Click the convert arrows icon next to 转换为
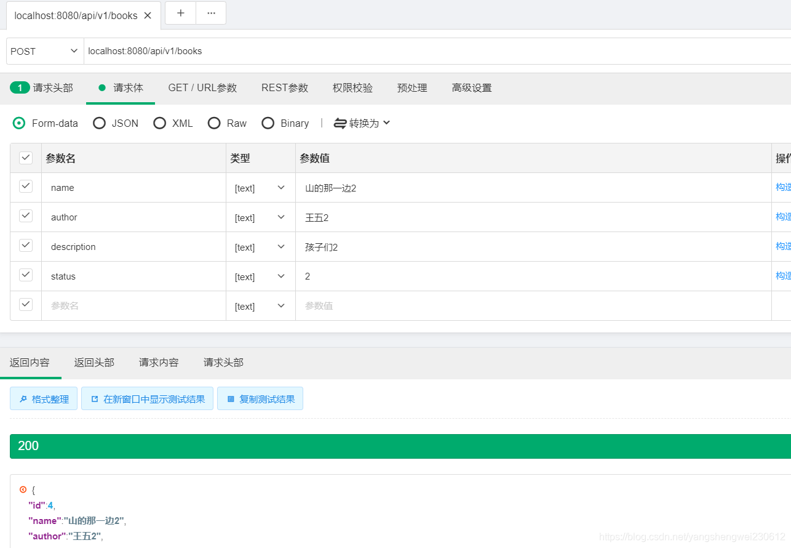This screenshot has width=791, height=548. pos(340,123)
